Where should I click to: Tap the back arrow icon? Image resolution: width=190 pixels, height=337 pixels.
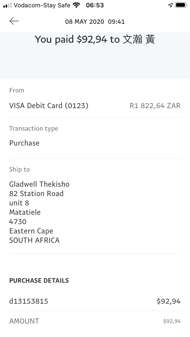click(14, 21)
